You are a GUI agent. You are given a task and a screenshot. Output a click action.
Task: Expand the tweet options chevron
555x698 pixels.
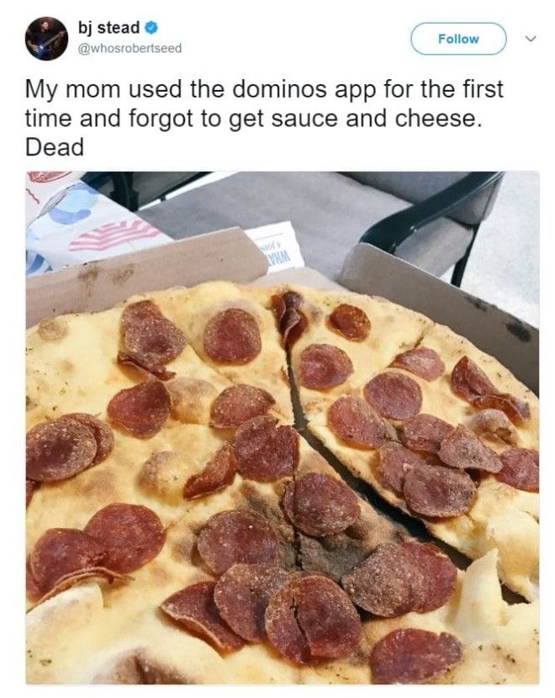(x=530, y=40)
